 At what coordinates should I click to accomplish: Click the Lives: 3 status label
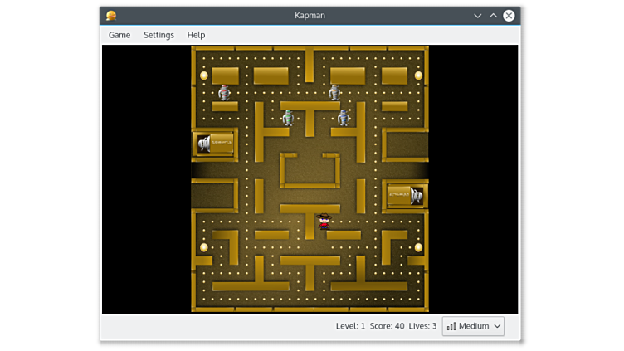pyautogui.click(x=422, y=326)
